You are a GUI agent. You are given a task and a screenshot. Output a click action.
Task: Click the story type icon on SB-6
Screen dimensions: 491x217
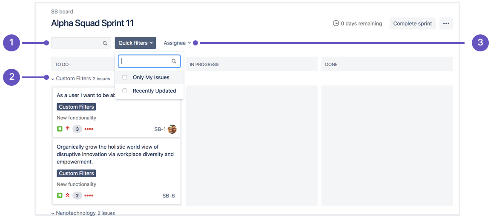(x=60, y=196)
